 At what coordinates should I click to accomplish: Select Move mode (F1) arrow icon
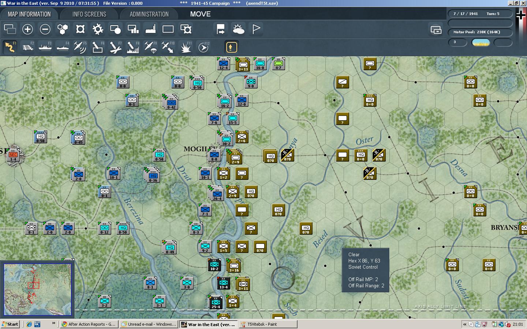coord(10,47)
